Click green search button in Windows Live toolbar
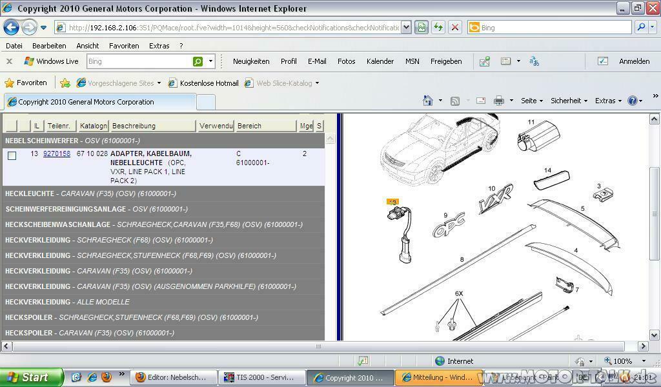Image resolution: width=661 pixels, height=387 pixels. pyautogui.click(x=198, y=61)
